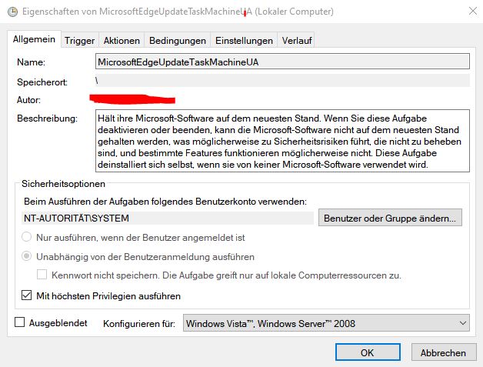Open the Aktionen tab

tap(122, 40)
